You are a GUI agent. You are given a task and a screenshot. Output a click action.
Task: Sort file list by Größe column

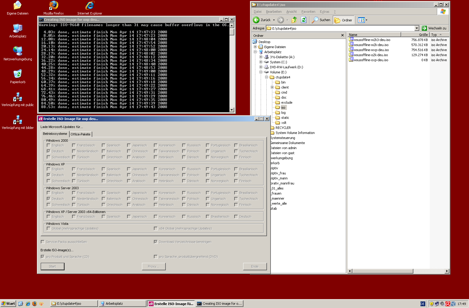click(x=415, y=35)
